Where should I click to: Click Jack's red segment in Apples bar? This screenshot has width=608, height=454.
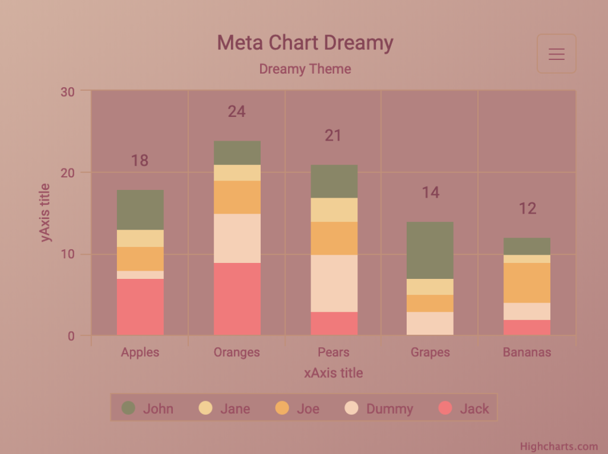(x=140, y=306)
